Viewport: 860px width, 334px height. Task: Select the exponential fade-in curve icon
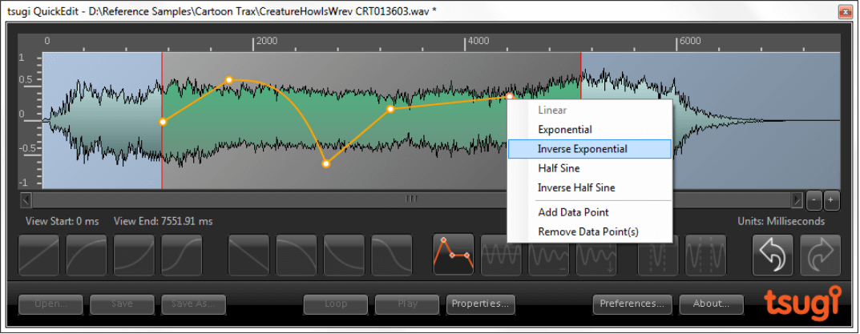point(134,255)
